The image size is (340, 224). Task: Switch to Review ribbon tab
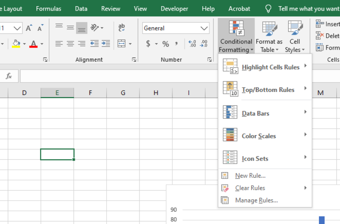110,9
